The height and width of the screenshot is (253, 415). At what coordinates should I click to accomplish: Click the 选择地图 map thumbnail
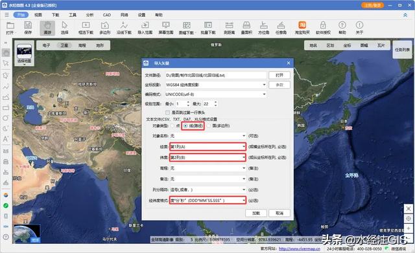coord(25,53)
